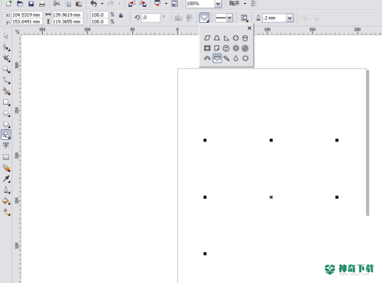Select the smiley face shape
Screen dimensions: 382x283
click(x=226, y=48)
